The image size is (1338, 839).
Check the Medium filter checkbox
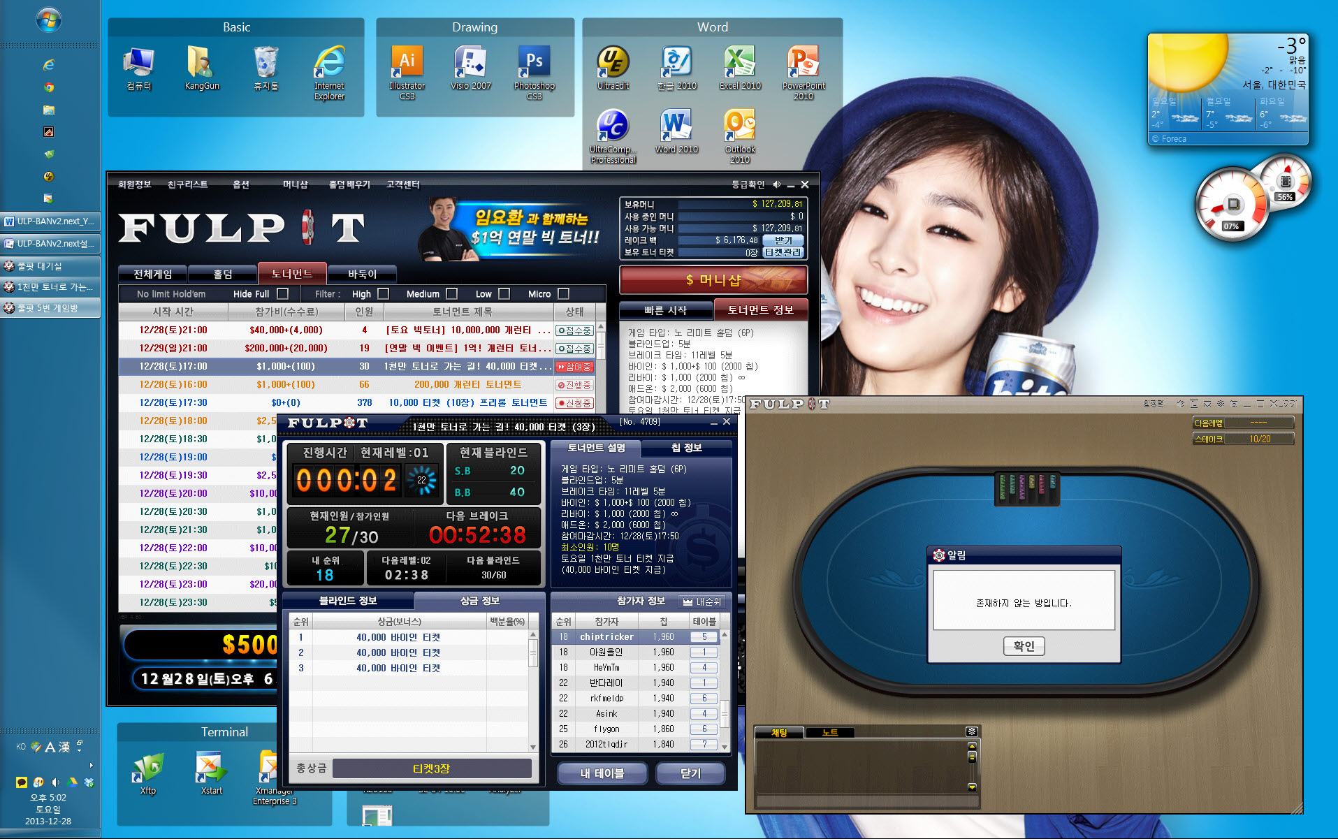(451, 294)
